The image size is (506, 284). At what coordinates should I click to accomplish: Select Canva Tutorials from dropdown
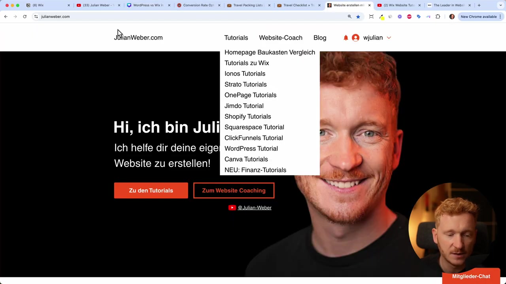coord(246,159)
